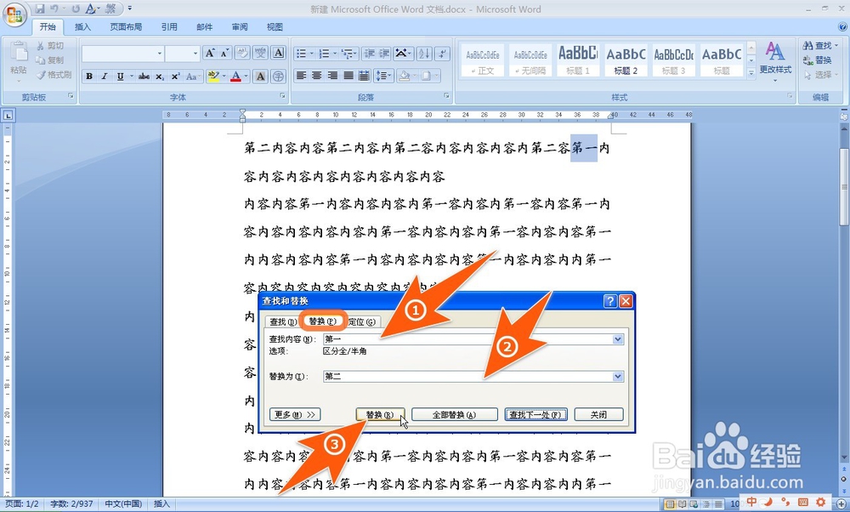Toggle Italic formatting
850x512 pixels.
pos(104,77)
